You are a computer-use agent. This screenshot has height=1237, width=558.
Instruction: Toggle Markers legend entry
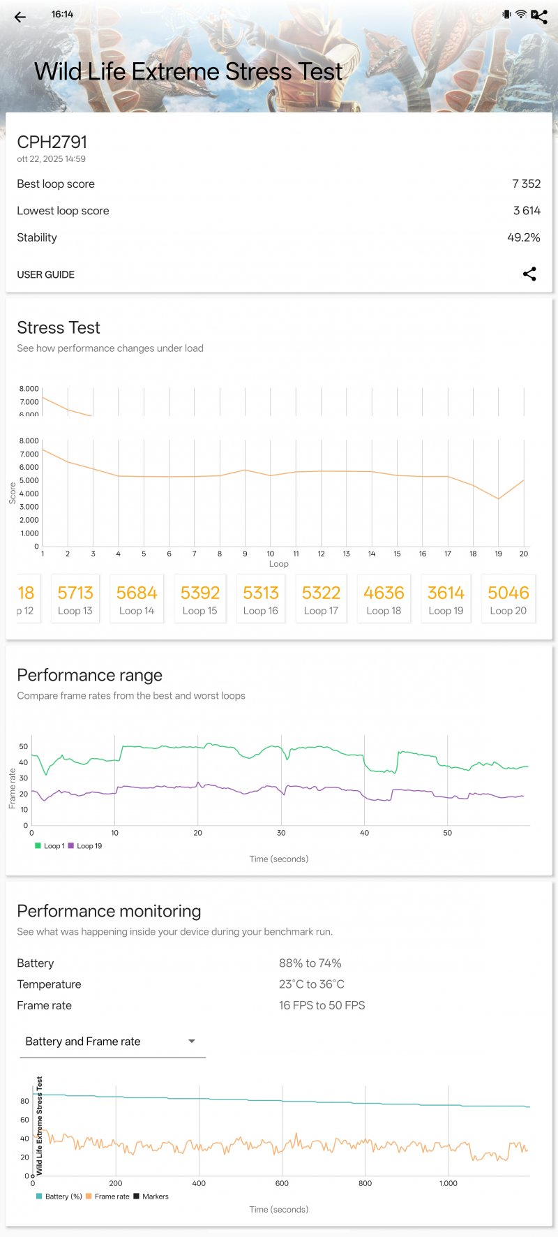(x=151, y=1197)
